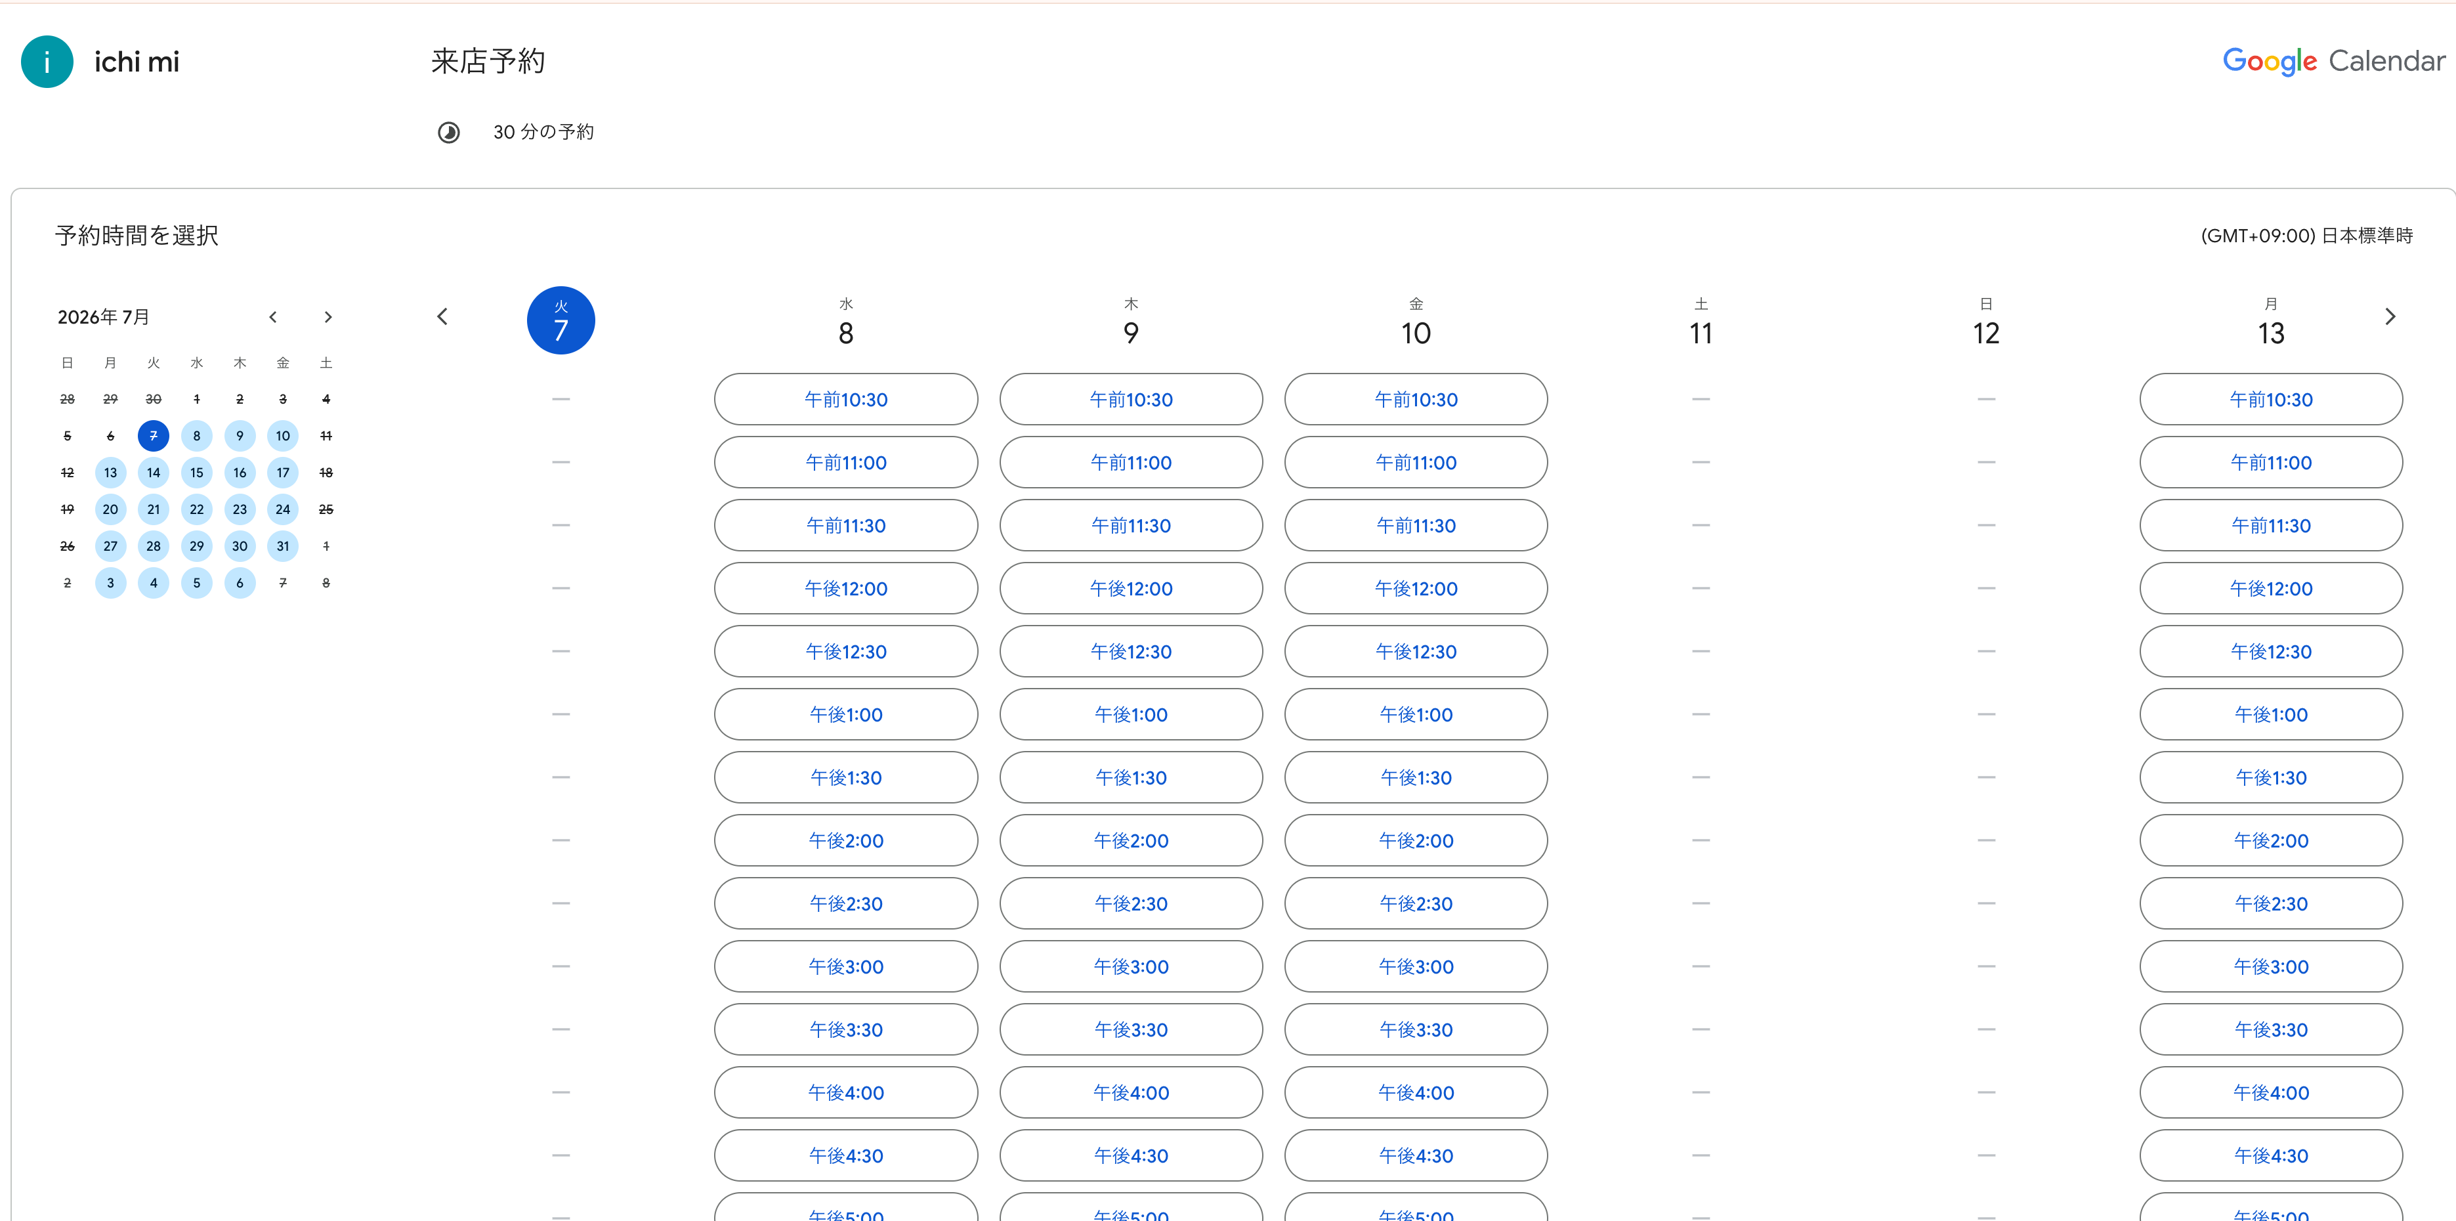Show previous week of time slots
This screenshot has width=2456, height=1221.
tap(442, 316)
